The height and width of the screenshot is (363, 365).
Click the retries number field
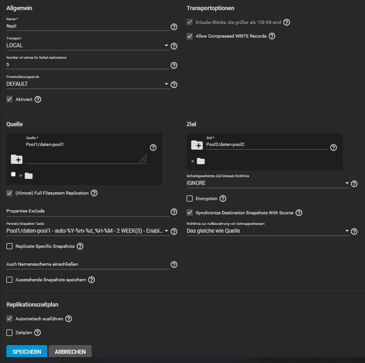coord(88,65)
